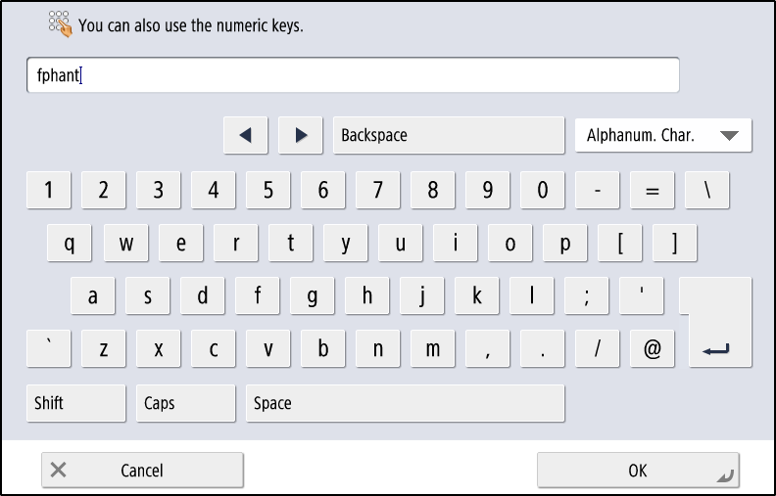Tap the letter o key
The width and height of the screenshot is (776, 496).
pos(510,243)
